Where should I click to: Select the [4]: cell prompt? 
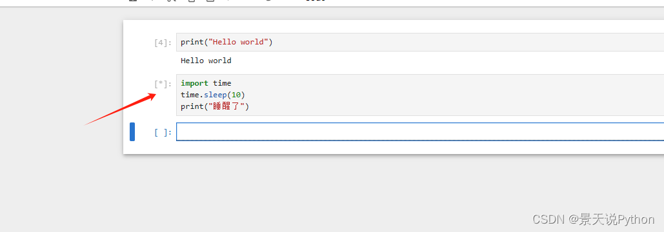[163, 43]
